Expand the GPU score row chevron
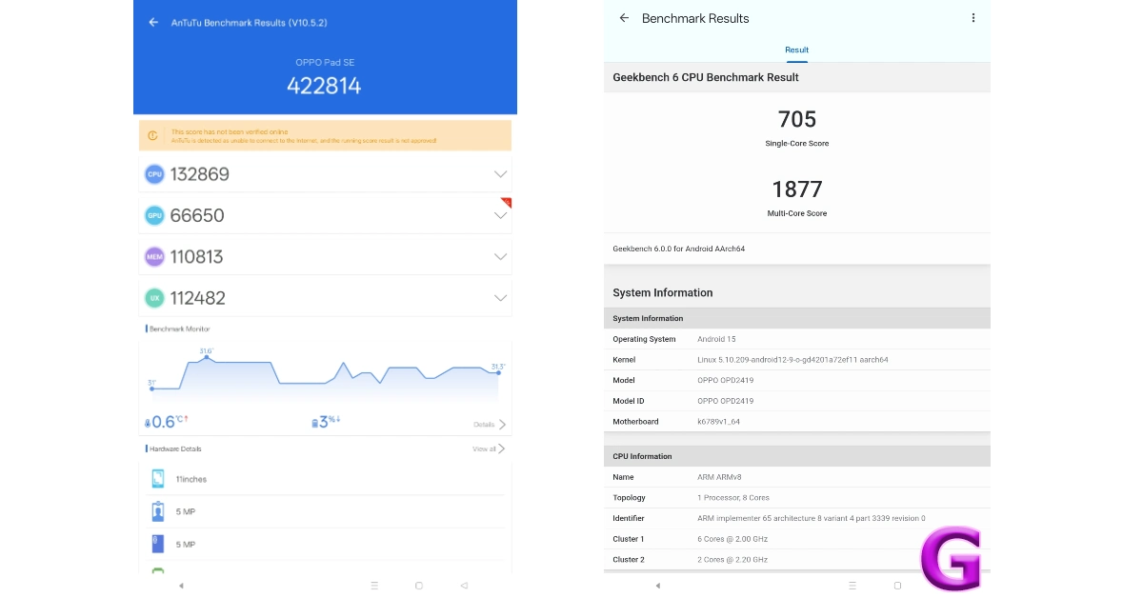This screenshot has width=1143, height=598. tap(500, 215)
